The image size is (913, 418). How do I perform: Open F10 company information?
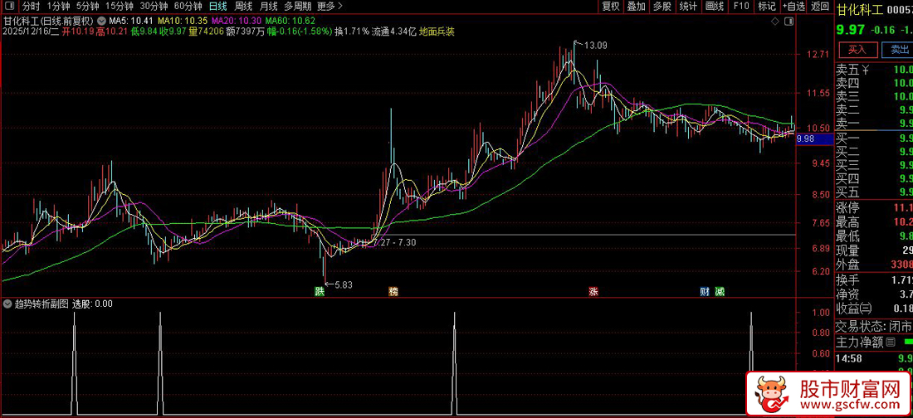pyautogui.click(x=740, y=7)
